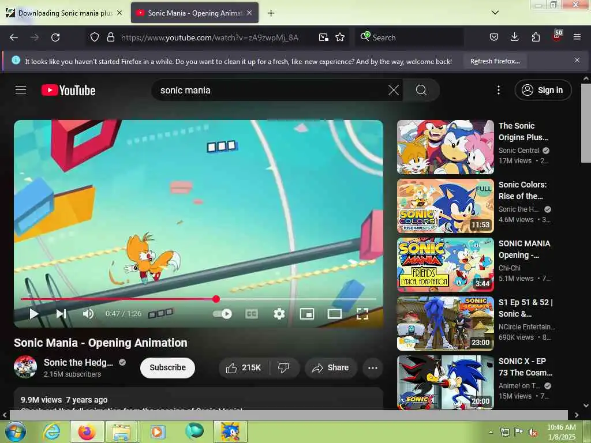Like the video with 215K thumbs up
The width and height of the screenshot is (591, 443).
pyautogui.click(x=244, y=367)
